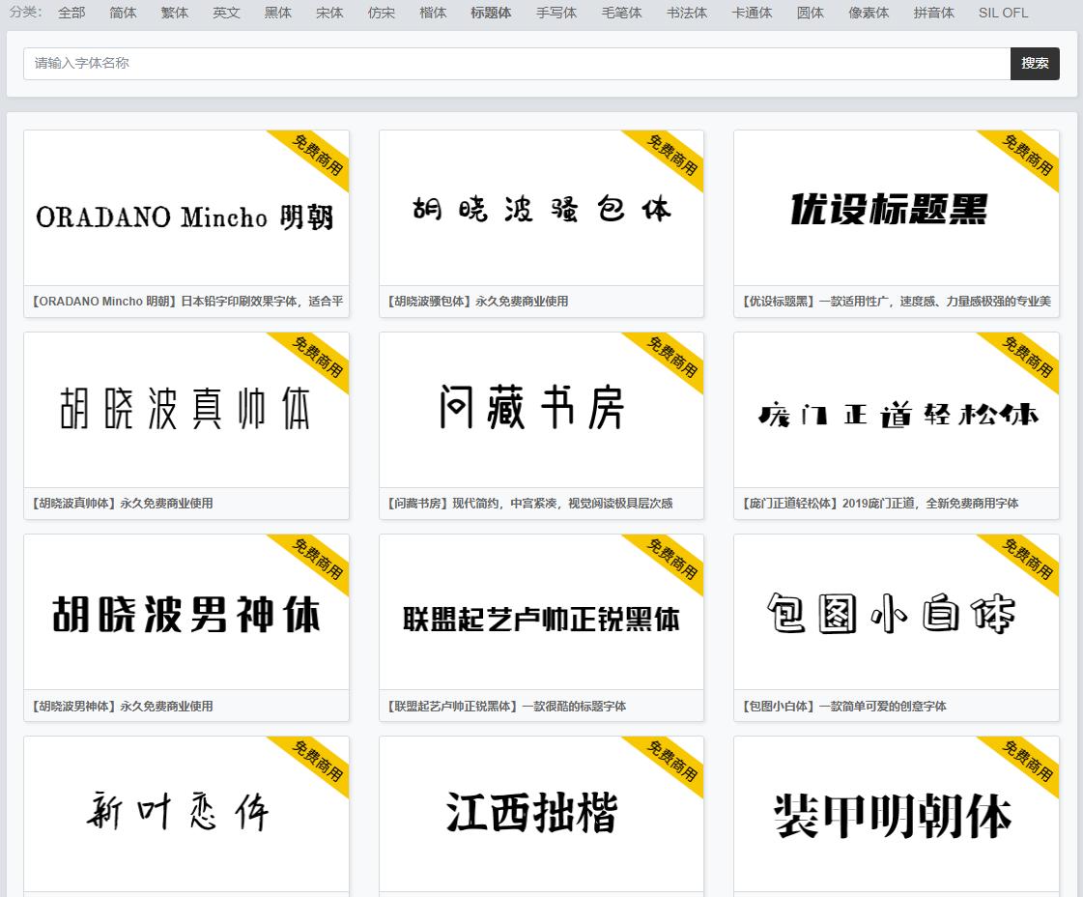Select the 黑体 category
Screen dimensions: 1083x897
(x=277, y=13)
